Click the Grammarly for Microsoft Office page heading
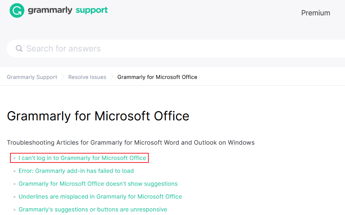 (x=98, y=116)
